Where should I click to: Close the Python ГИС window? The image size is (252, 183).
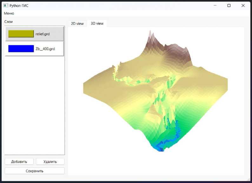(243, 5)
